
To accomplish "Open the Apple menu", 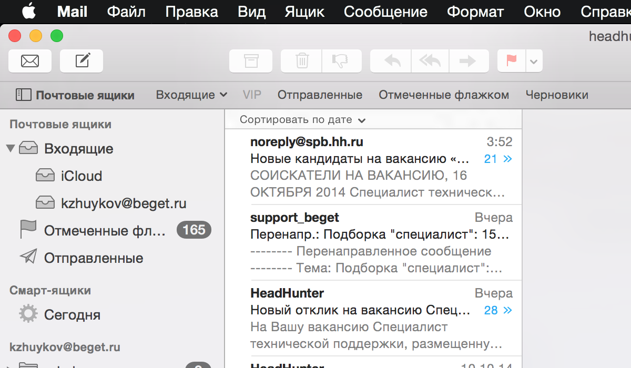I will [x=28, y=11].
